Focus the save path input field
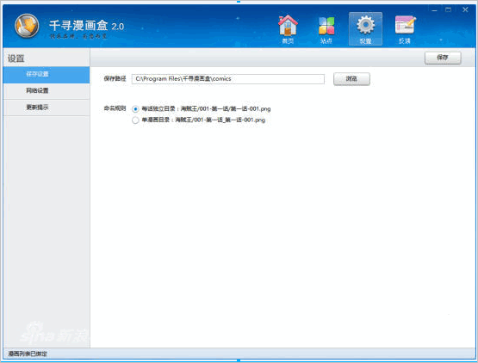 click(x=227, y=79)
